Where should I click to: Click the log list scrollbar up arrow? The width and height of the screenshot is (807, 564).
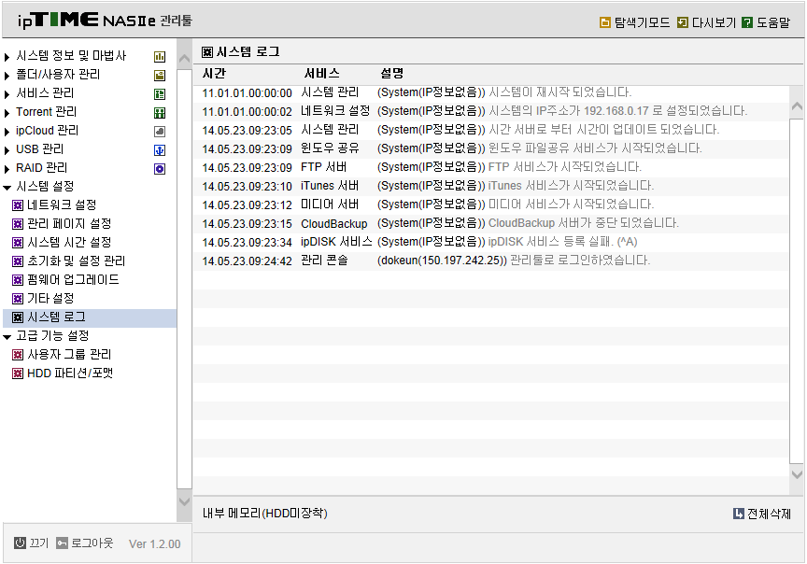[797, 106]
